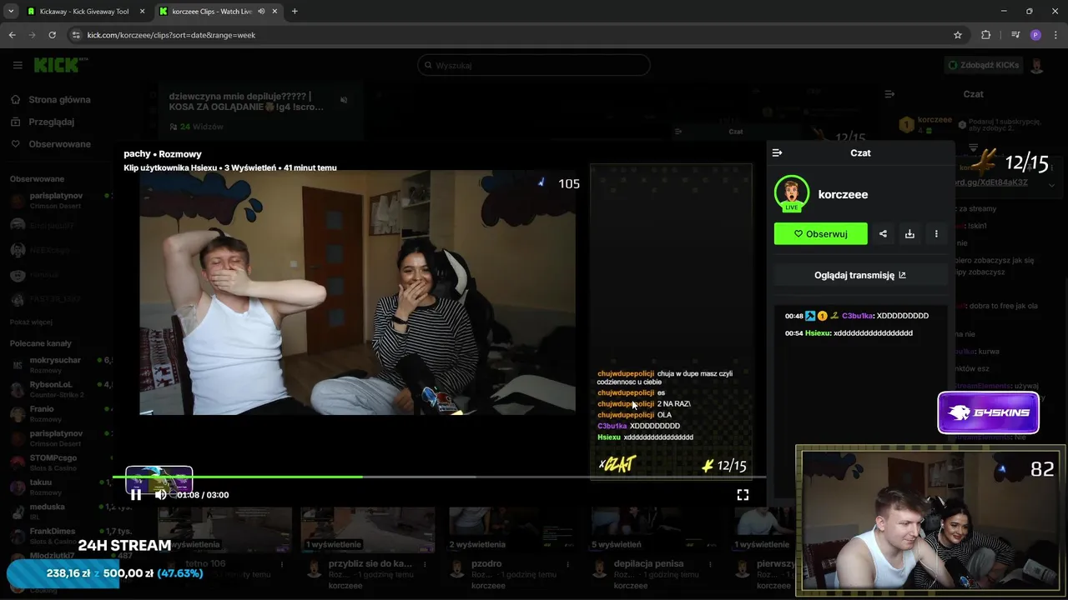Pause the clip playback
1068x600 pixels.
[x=136, y=494]
